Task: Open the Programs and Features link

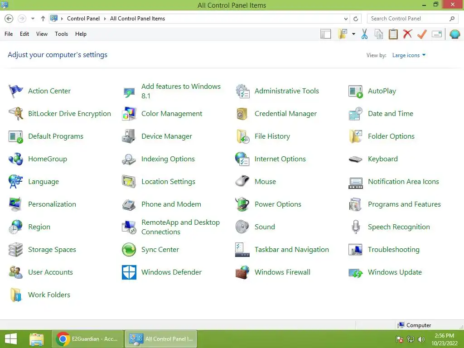Action: tap(404, 204)
